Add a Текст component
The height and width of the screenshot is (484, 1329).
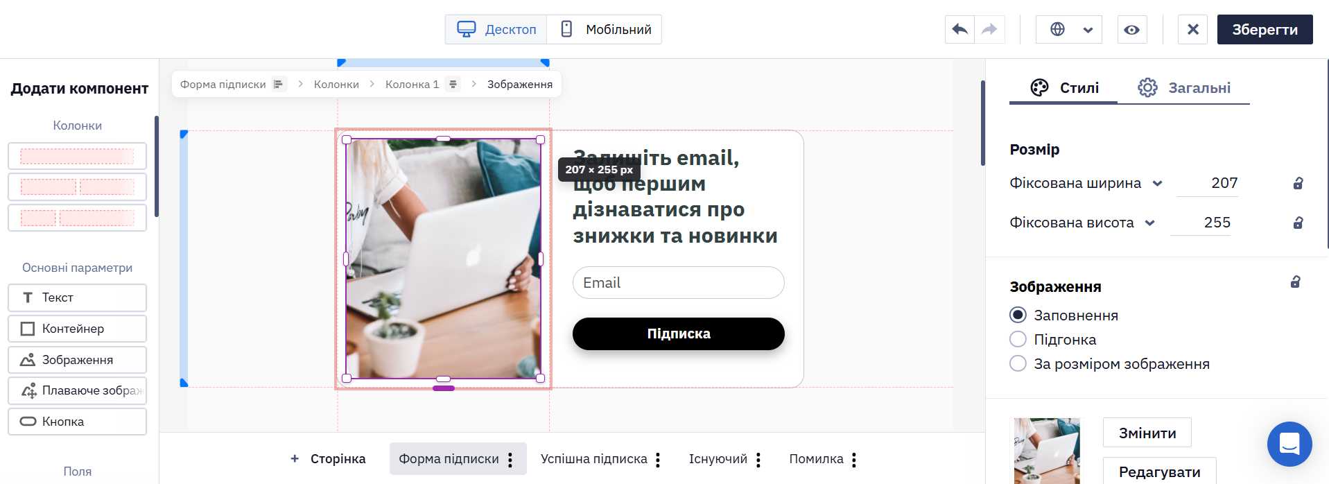(77, 297)
